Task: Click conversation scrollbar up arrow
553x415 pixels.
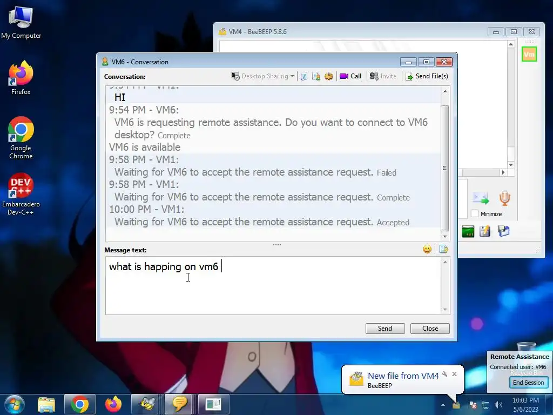Action: [445, 91]
